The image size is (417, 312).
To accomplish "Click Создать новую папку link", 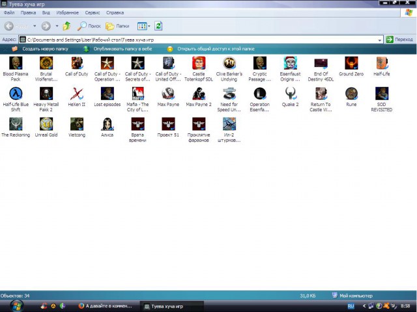I will click(45, 49).
